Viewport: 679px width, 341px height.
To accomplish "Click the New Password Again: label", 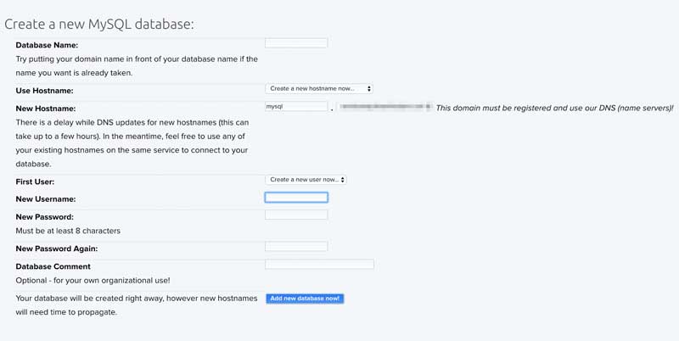I will pyautogui.click(x=57, y=249).
